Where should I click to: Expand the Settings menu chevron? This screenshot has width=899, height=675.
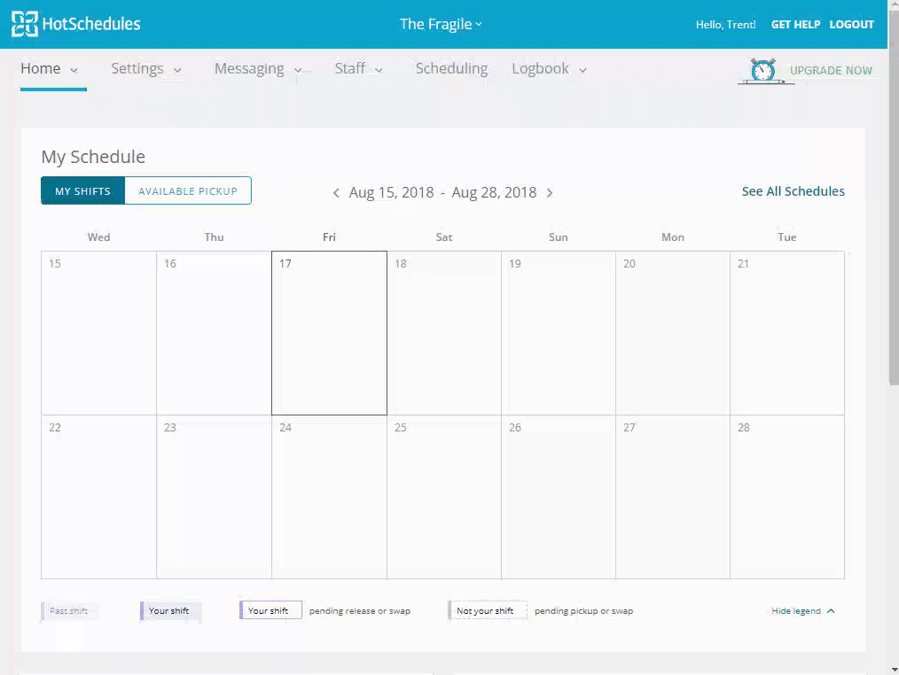coord(177,71)
